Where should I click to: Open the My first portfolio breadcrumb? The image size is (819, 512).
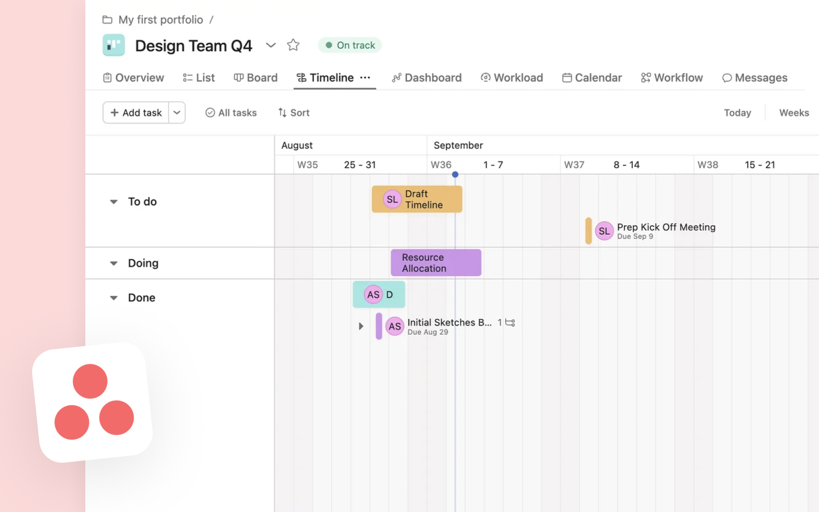pos(161,19)
